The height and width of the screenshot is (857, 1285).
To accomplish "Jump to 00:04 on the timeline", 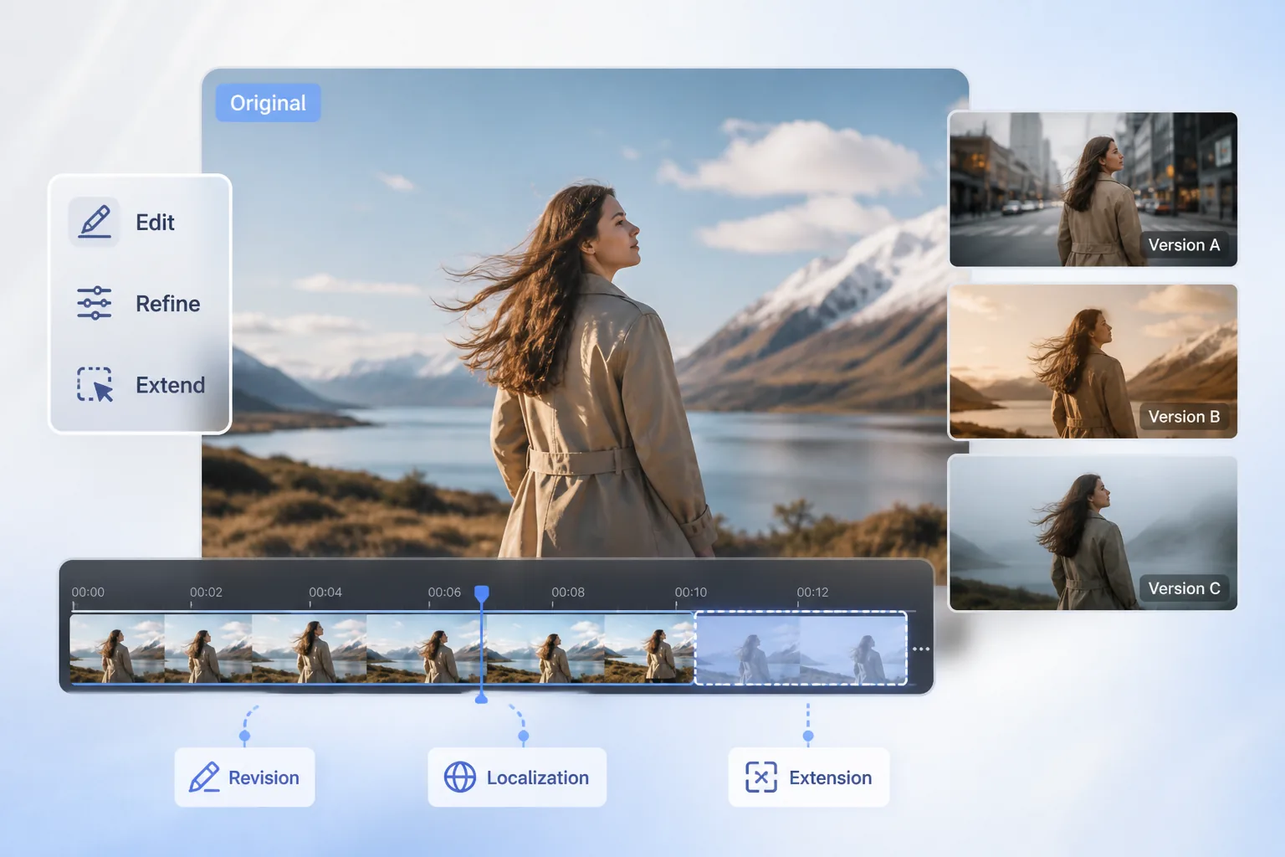I will [325, 592].
